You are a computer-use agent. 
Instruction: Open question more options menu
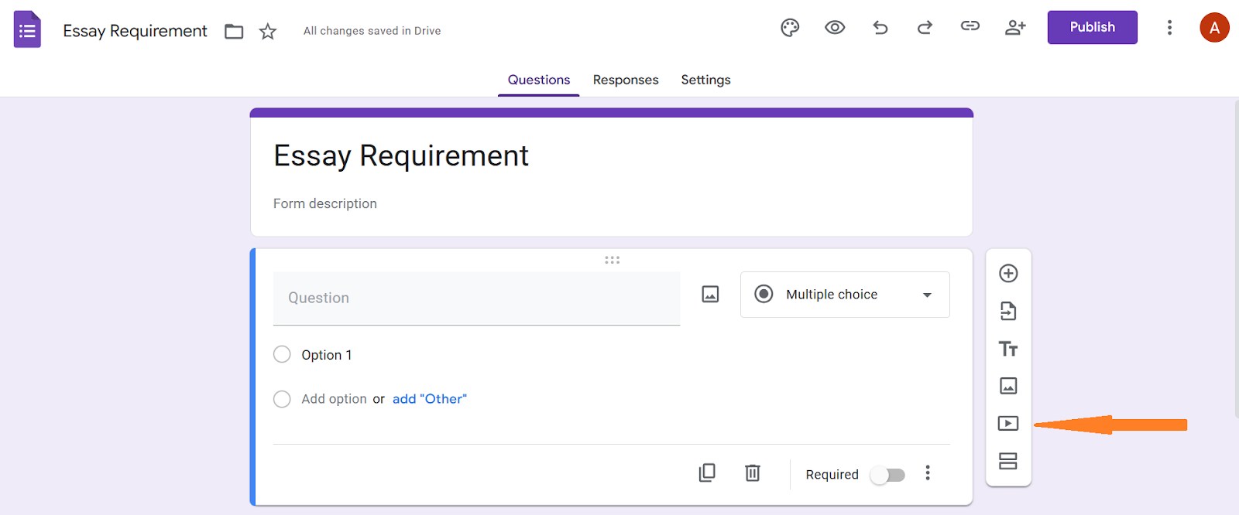(x=928, y=473)
